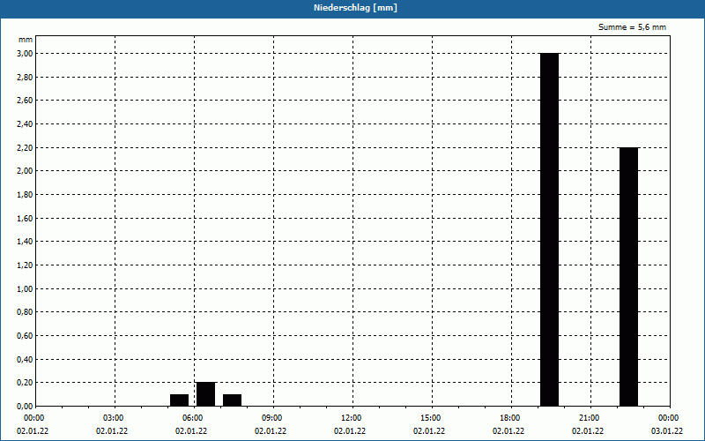Viewport: 705px width, 441px height.
Task: Click the 0,20 y-axis value
Action: (x=25, y=383)
